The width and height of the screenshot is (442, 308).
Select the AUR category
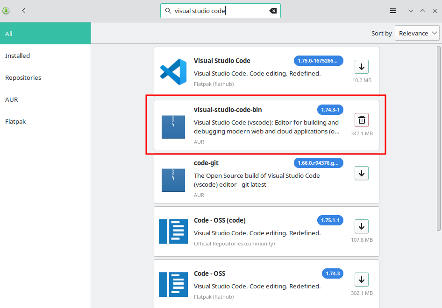tap(45, 100)
